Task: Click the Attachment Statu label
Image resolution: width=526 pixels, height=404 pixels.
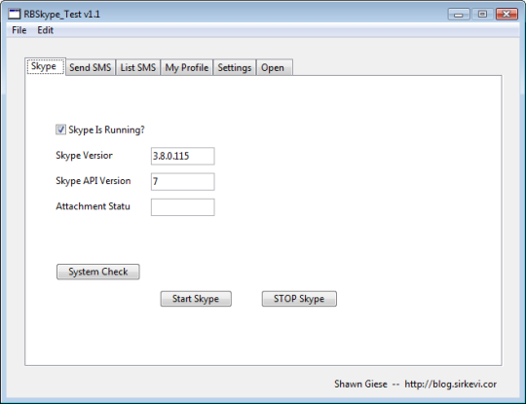Action: tap(93, 206)
